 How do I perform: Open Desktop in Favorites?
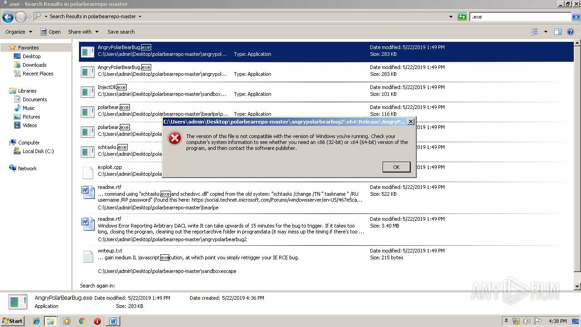pyautogui.click(x=31, y=56)
